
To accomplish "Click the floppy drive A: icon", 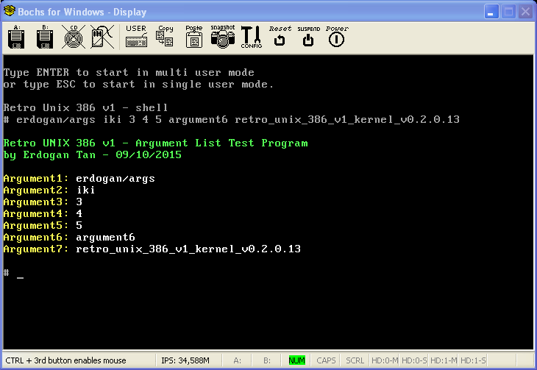I will tap(16, 37).
